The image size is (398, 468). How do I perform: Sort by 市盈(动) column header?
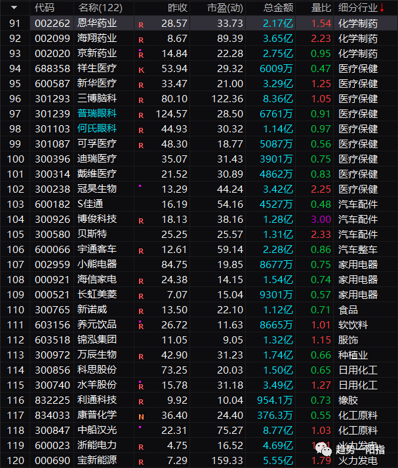click(x=225, y=8)
